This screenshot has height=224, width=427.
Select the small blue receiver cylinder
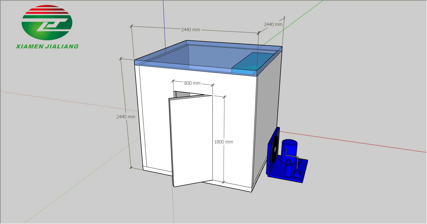coord(288,169)
